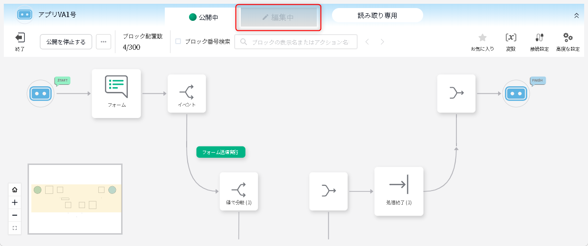Switch to the 編集中 tab
Viewport: 588px width, 246px height.
(x=279, y=17)
